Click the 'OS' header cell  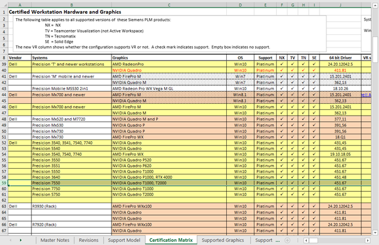point(241,57)
